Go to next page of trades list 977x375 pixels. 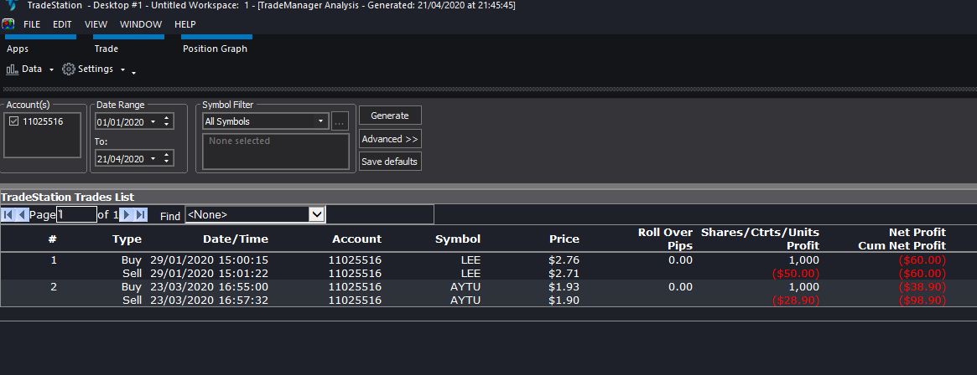126,215
